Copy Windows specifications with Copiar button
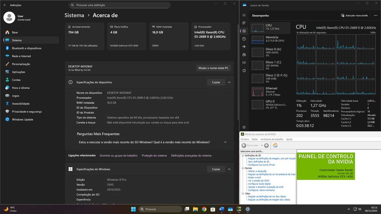Screen dimensions: 381x214 point(216,169)
